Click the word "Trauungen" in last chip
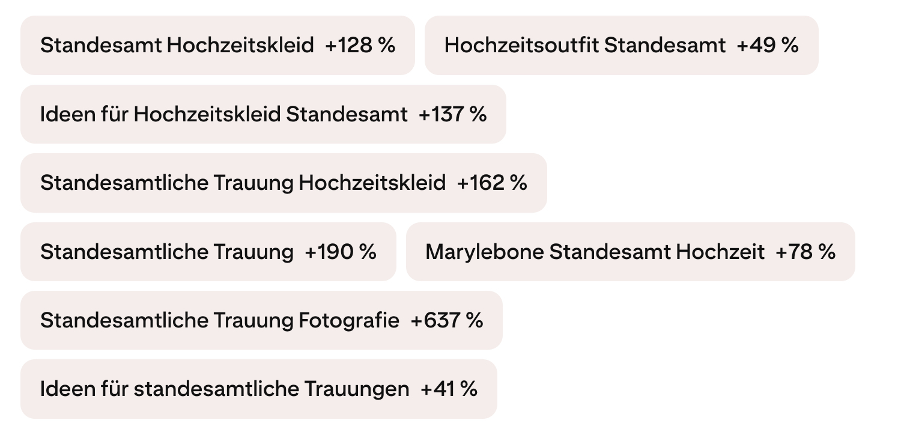Viewport: 907px width, 435px height. [x=356, y=390]
